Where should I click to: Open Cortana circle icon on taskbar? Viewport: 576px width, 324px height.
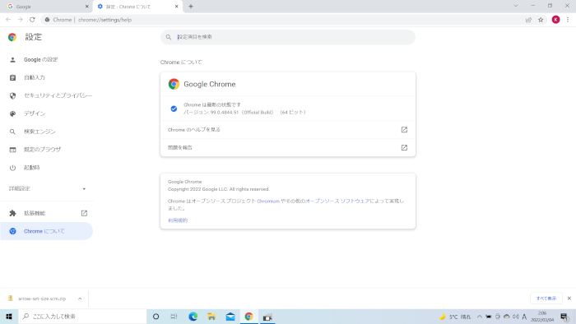(x=156, y=317)
